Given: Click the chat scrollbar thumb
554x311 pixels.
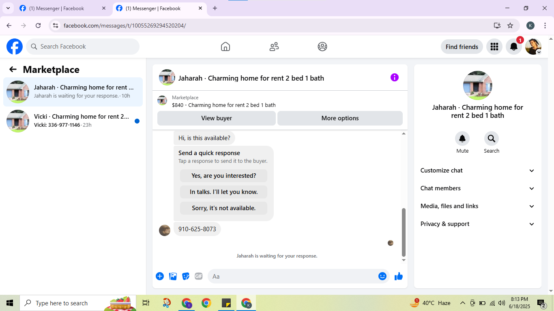Looking at the screenshot, I should 404,232.
